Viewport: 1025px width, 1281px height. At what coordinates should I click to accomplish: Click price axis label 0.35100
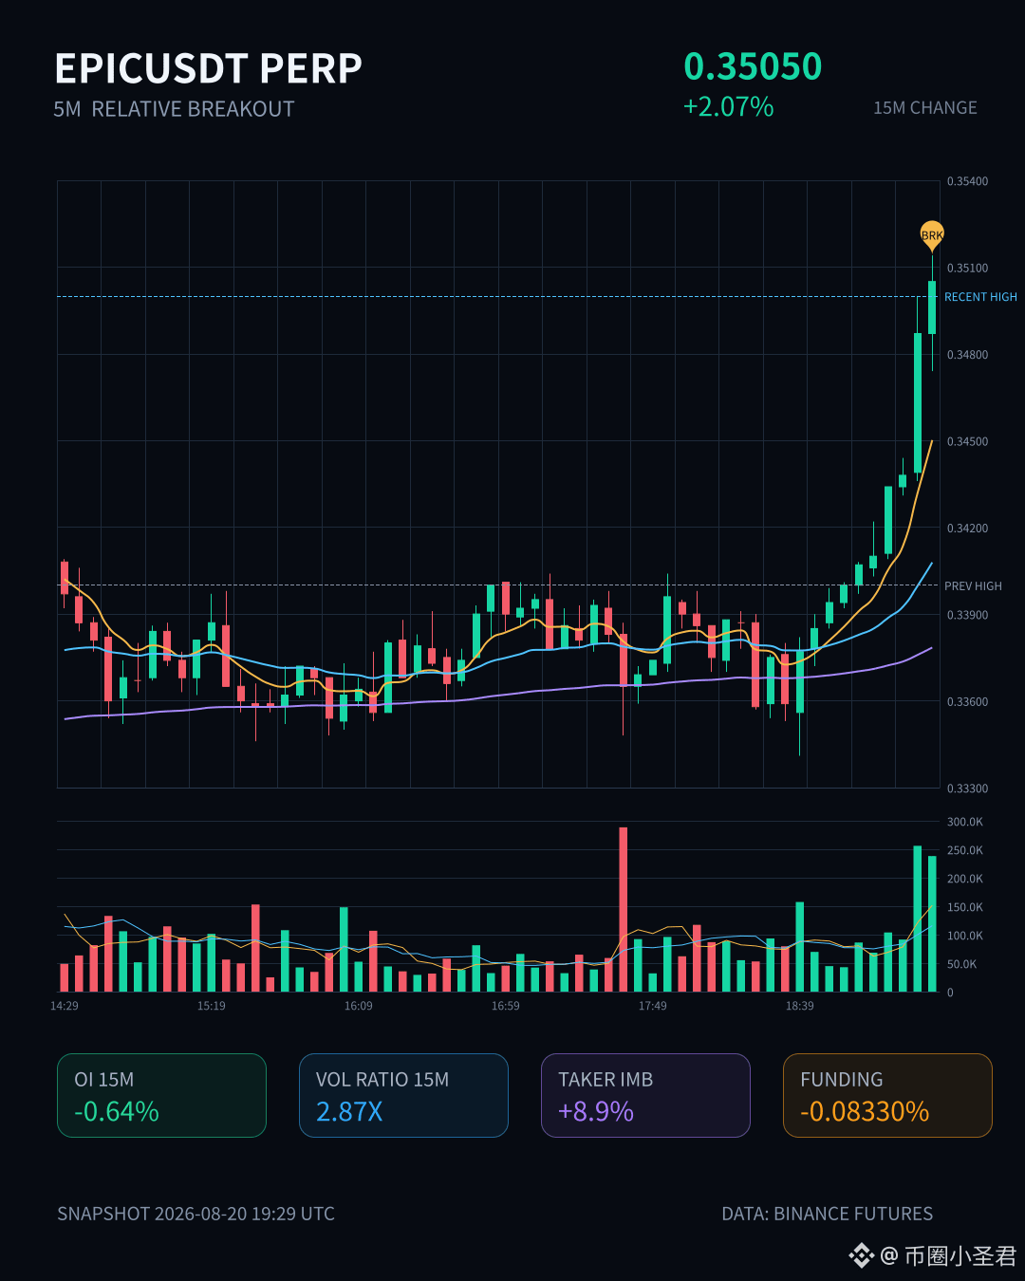click(x=967, y=269)
